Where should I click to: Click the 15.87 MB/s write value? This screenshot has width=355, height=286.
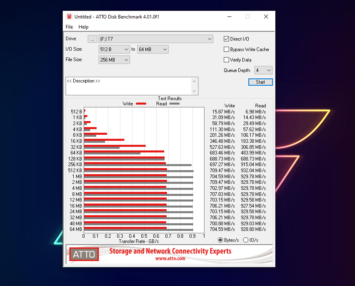coord(223,112)
